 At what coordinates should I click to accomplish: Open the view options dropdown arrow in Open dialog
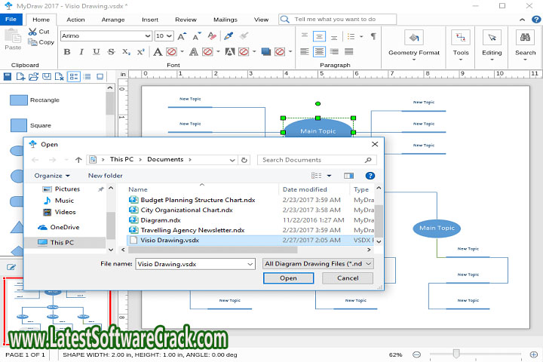click(329, 176)
